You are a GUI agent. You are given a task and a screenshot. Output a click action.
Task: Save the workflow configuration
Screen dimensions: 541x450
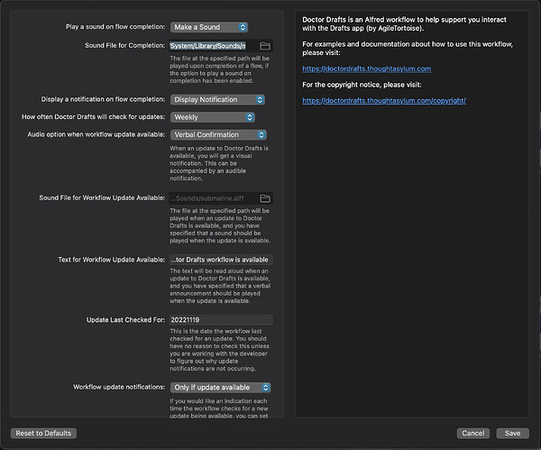(512, 434)
